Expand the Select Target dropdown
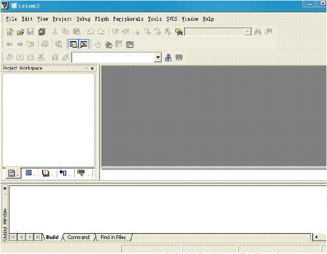The width and height of the screenshot is (327, 254). point(158,57)
